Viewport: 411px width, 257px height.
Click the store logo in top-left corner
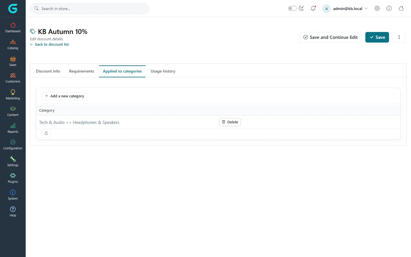[13, 9]
